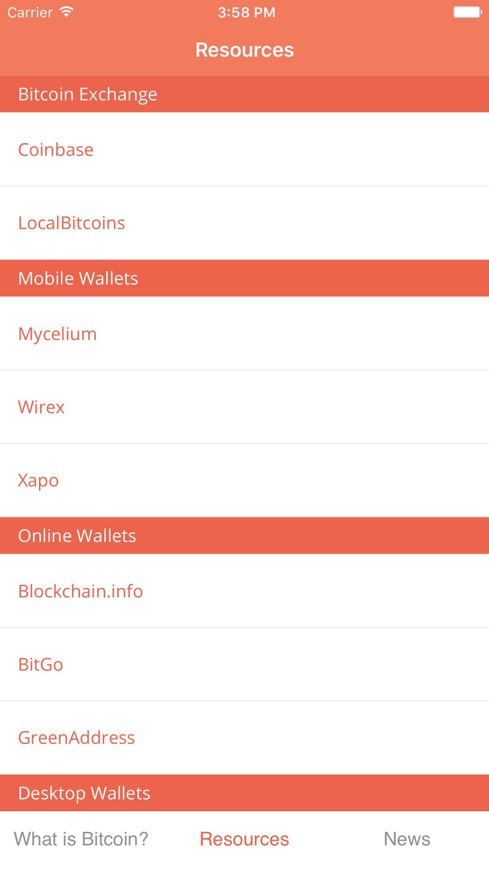Select the Resources tab in bottom bar
This screenshot has width=489, height=869.
tap(244, 839)
